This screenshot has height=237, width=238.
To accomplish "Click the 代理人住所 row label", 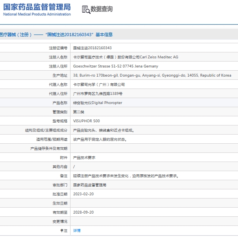I will point(58,94).
